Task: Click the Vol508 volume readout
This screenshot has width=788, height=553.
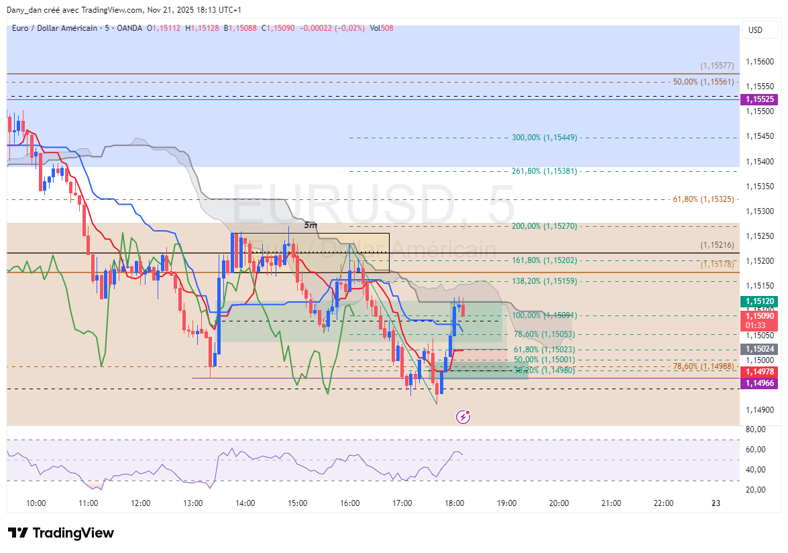Action: click(x=382, y=28)
